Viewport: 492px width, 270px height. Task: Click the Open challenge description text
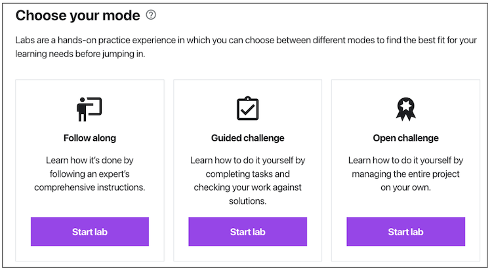pyautogui.click(x=405, y=174)
